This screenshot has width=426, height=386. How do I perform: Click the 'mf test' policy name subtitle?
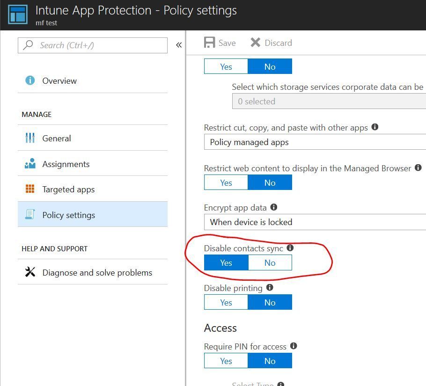(46, 23)
